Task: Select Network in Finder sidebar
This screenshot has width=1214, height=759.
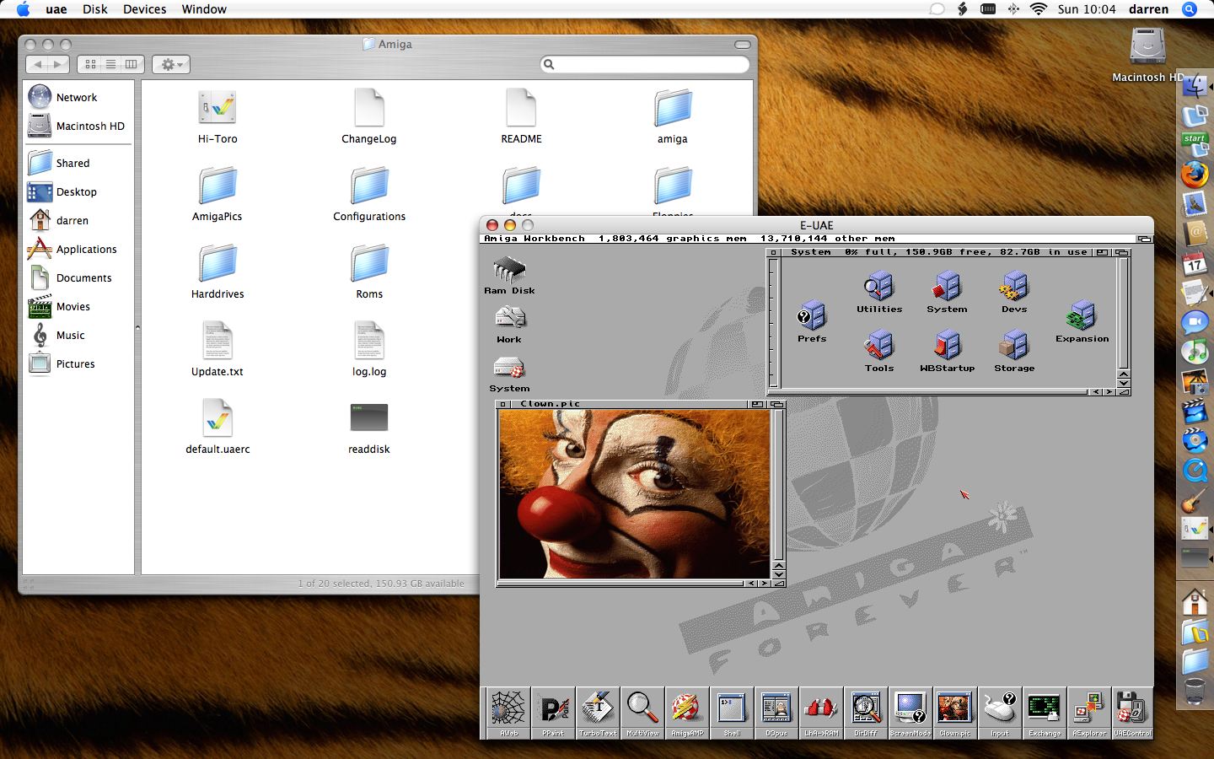Action: (78, 97)
